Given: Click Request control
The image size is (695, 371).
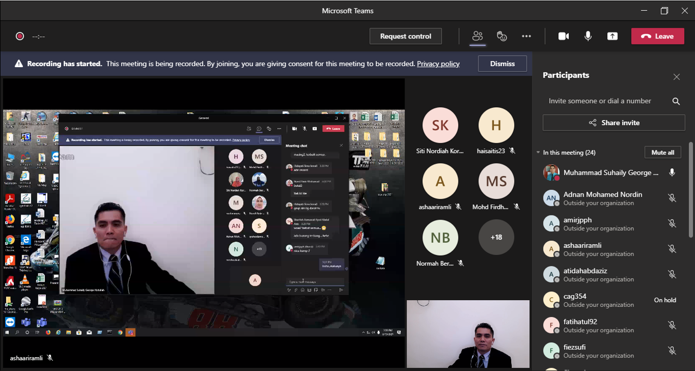Looking at the screenshot, I should (405, 36).
